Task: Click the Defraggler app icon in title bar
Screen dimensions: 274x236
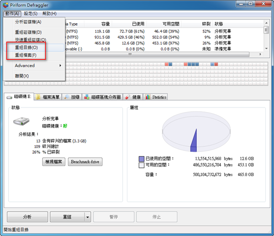Action: click(x=5, y=5)
